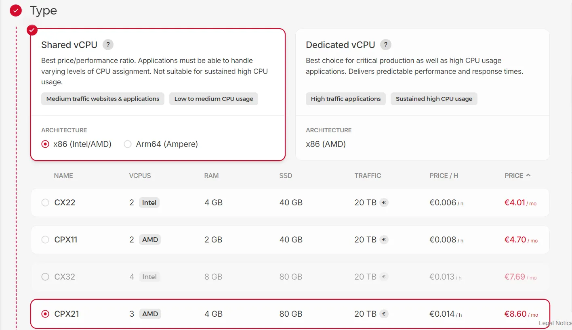Viewport: 572px width, 330px height.
Task: Click the euro traffic icon in CPX11 row
Action: coord(384,240)
